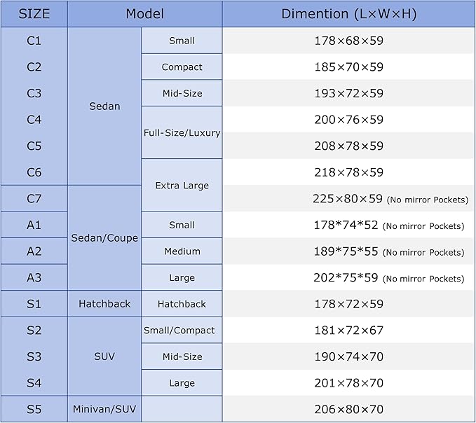The height and width of the screenshot is (423, 476).
Task: Click the Dimention (L×W×H) header
Action: click(349, 14)
